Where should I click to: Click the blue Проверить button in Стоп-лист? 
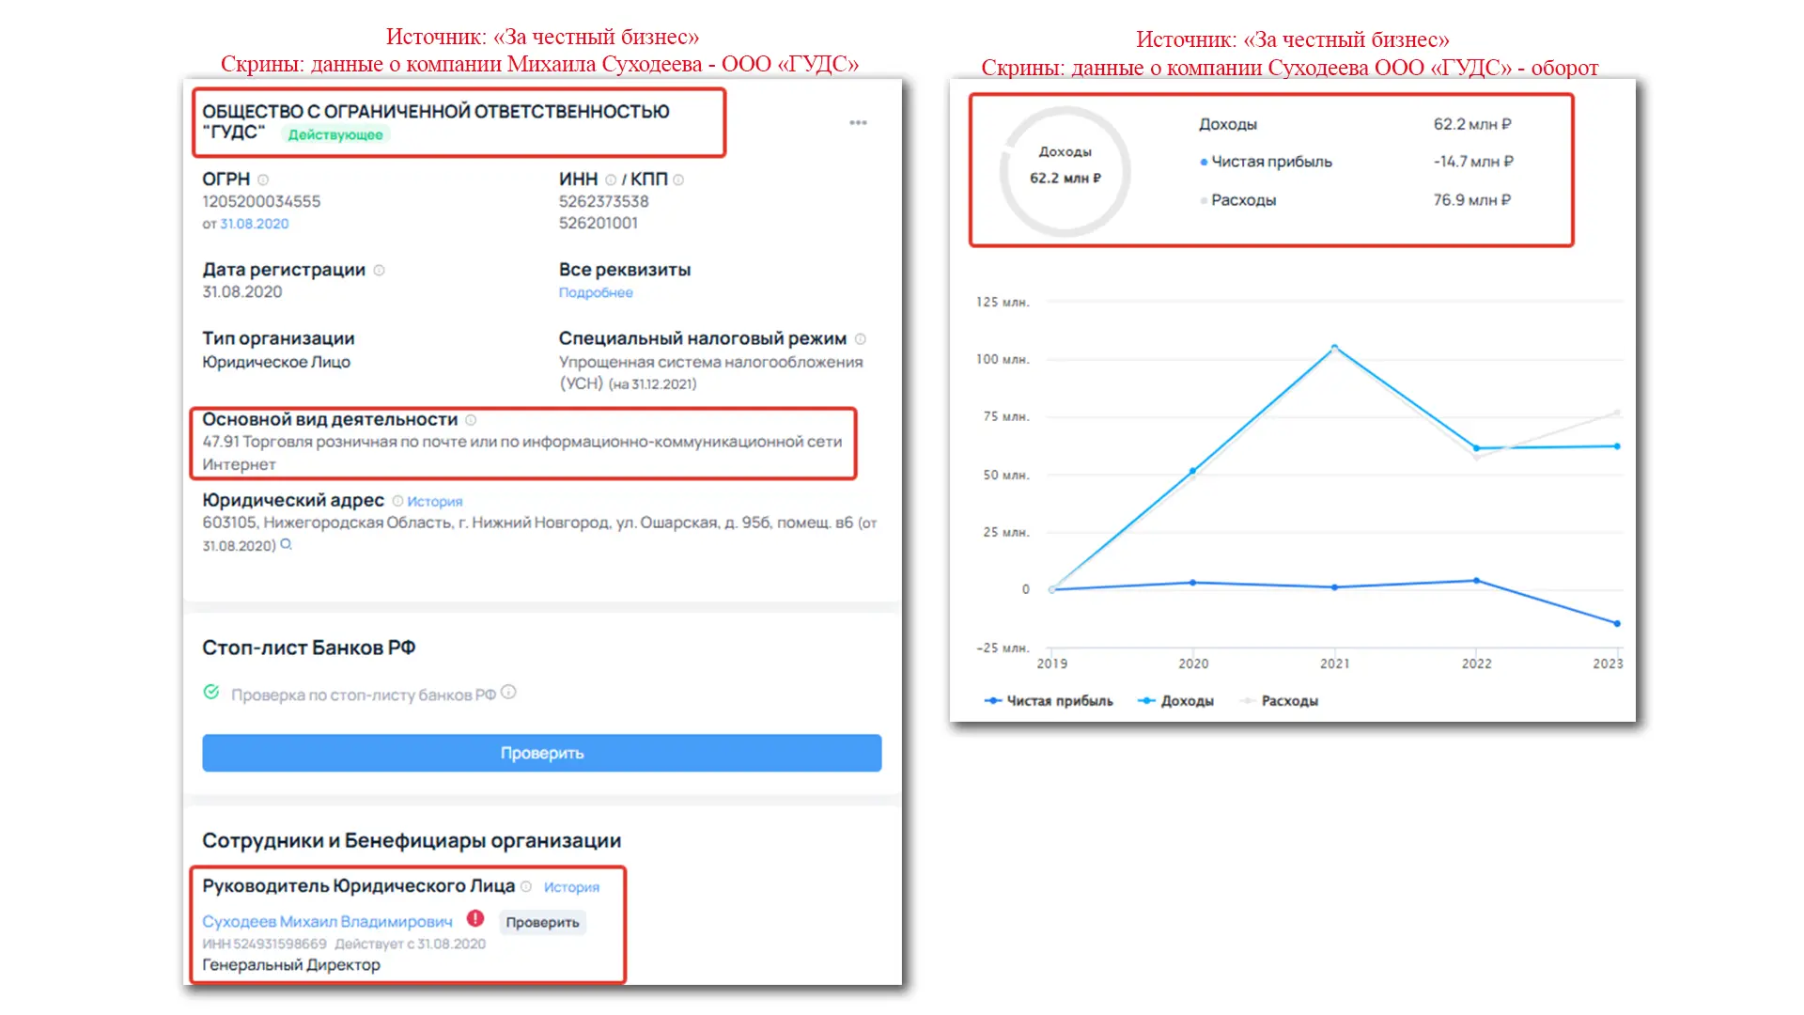(542, 753)
